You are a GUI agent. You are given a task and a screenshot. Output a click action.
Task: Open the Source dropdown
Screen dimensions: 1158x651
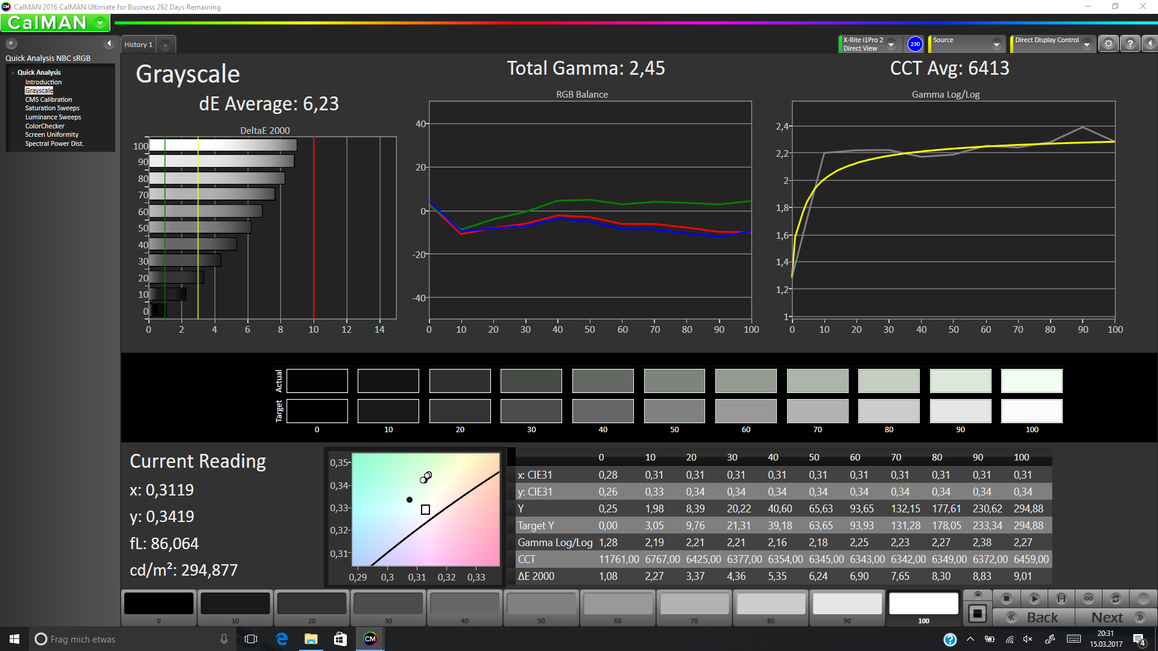coord(996,45)
